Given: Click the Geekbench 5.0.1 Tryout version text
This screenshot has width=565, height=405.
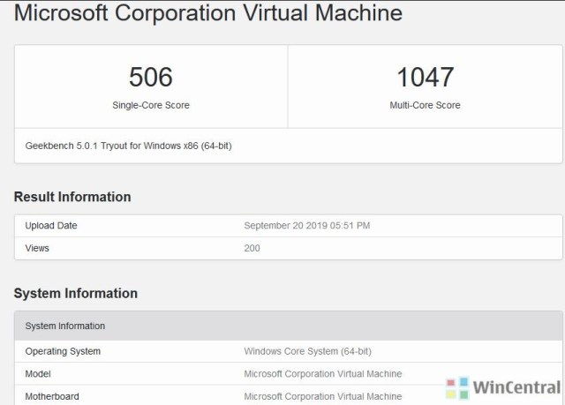Looking at the screenshot, I should (x=129, y=146).
